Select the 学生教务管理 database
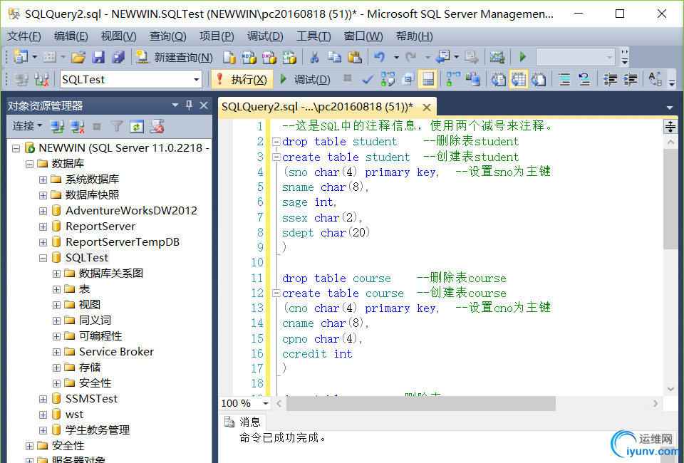Viewport: 684px width, 463px height. click(98, 430)
